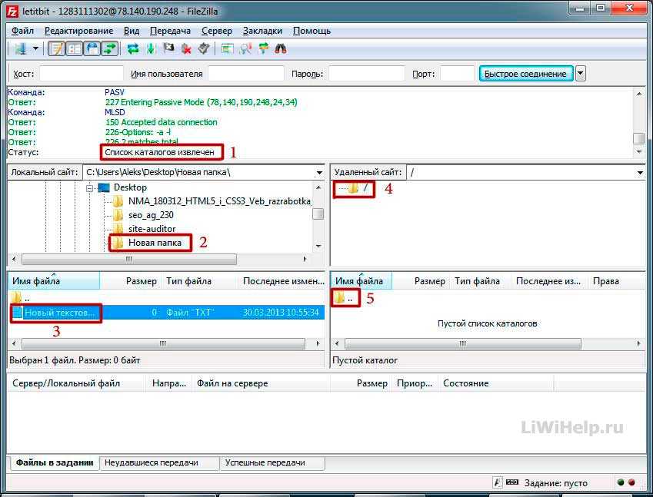Image resolution: width=653 pixels, height=497 pixels.
Task: Expand the local site path dropdown
Action: click(x=319, y=172)
